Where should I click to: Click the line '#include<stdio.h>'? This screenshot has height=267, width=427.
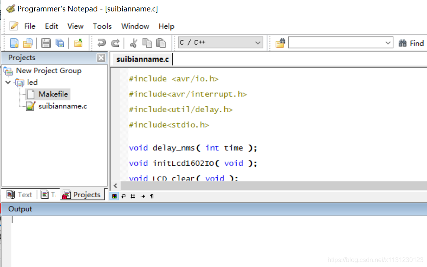pyautogui.click(x=169, y=125)
